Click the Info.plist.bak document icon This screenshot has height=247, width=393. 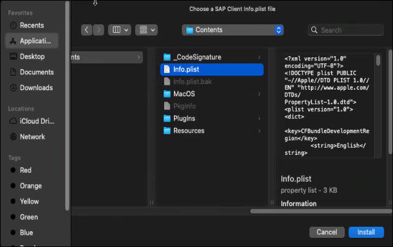[167, 82]
